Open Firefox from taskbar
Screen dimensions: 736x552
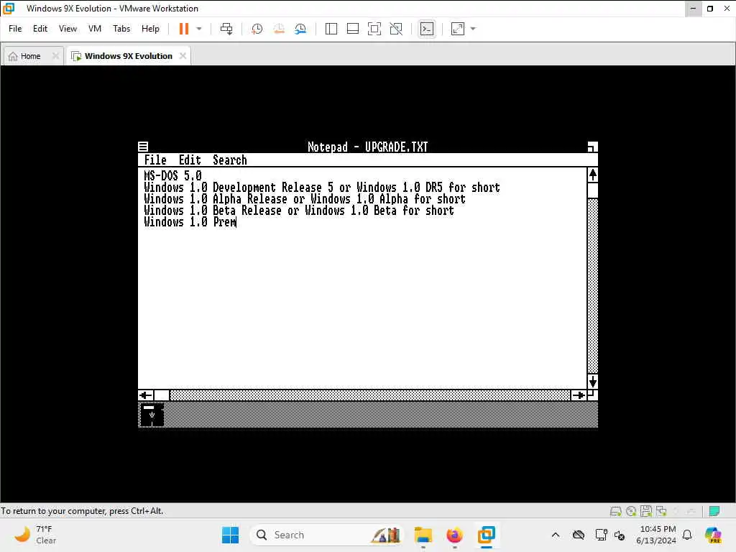click(x=454, y=535)
